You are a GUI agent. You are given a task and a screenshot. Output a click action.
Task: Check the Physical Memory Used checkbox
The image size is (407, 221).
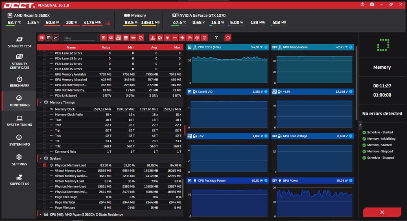click(x=45, y=186)
